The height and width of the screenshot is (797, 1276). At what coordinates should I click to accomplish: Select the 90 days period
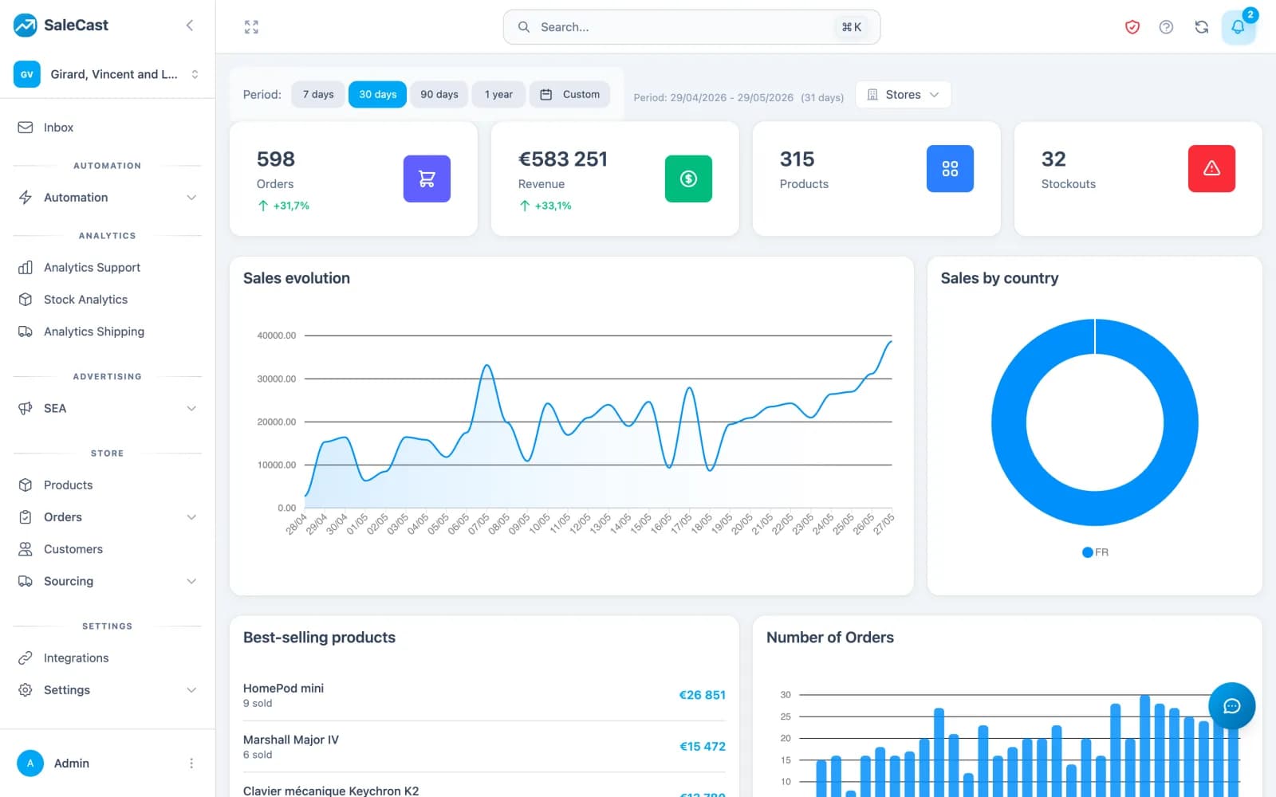tap(439, 94)
